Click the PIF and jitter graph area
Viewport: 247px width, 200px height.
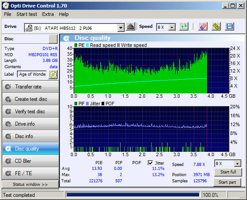[151, 129]
